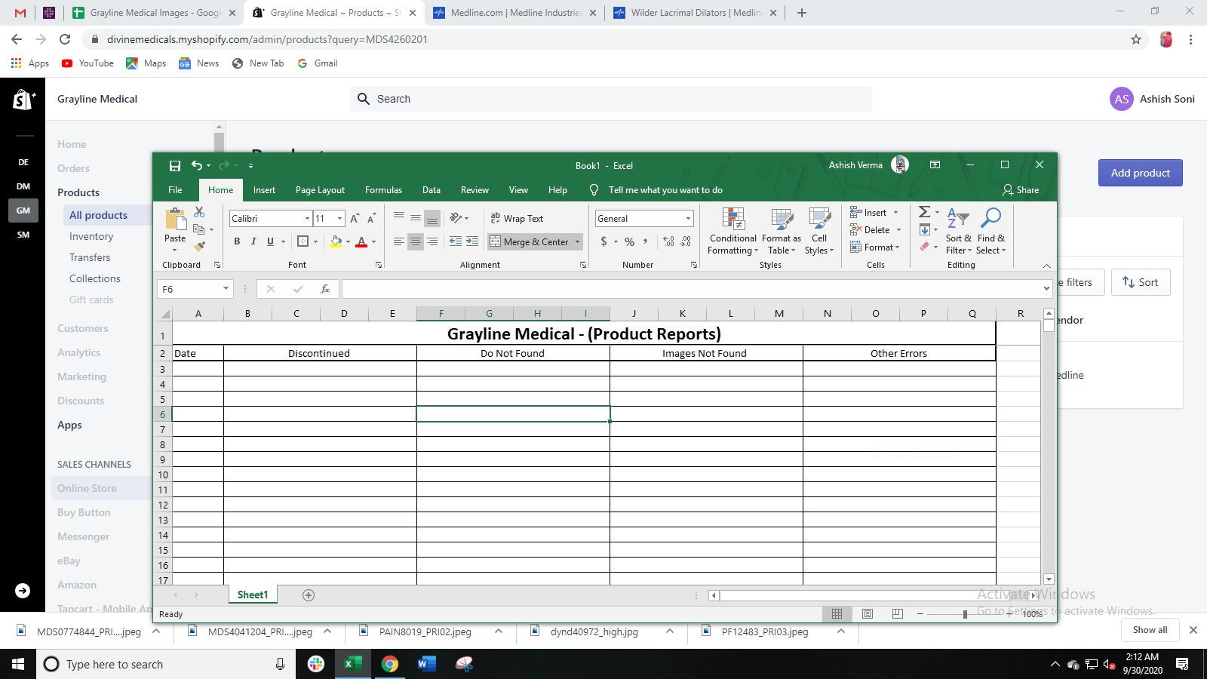Switch to Page Layout view icon
Image resolution: width=1207 pixels, height=679 pixels.
868,614
